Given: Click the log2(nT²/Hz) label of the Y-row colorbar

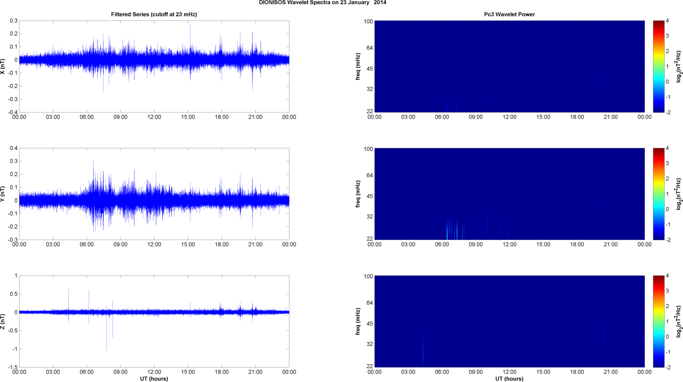Looking at the screenshot, I should pos(679,194).
